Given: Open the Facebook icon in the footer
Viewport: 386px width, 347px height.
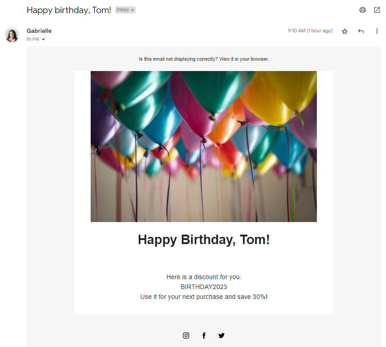Looking at the screenshot, I should (x=204, y=335).
